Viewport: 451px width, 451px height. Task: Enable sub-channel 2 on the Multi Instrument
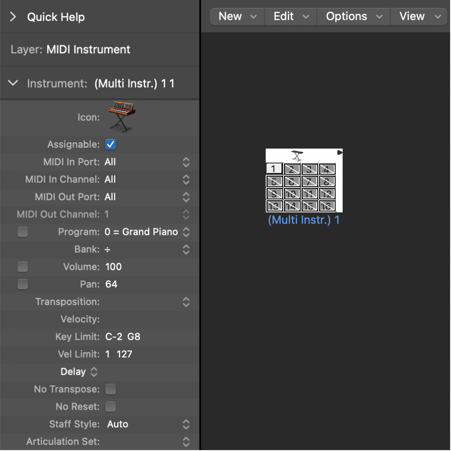click(x=292, y=168)
